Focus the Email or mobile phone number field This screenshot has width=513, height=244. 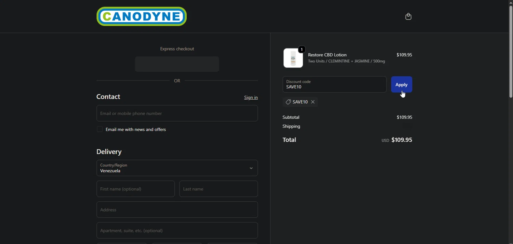177,113
